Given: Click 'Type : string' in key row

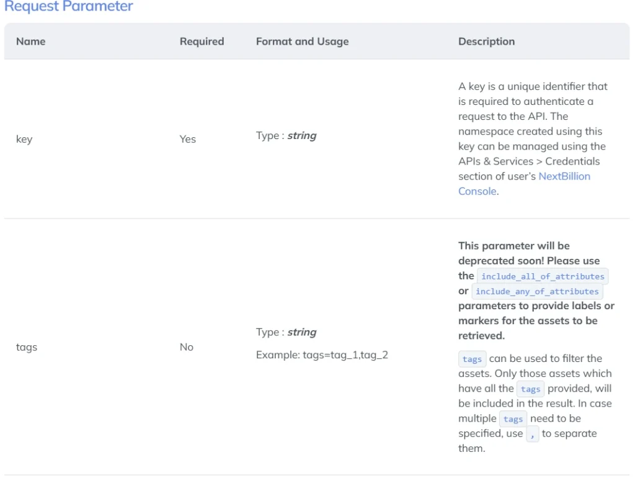Looking at the screenshot, I should click(x=286, y=135).
